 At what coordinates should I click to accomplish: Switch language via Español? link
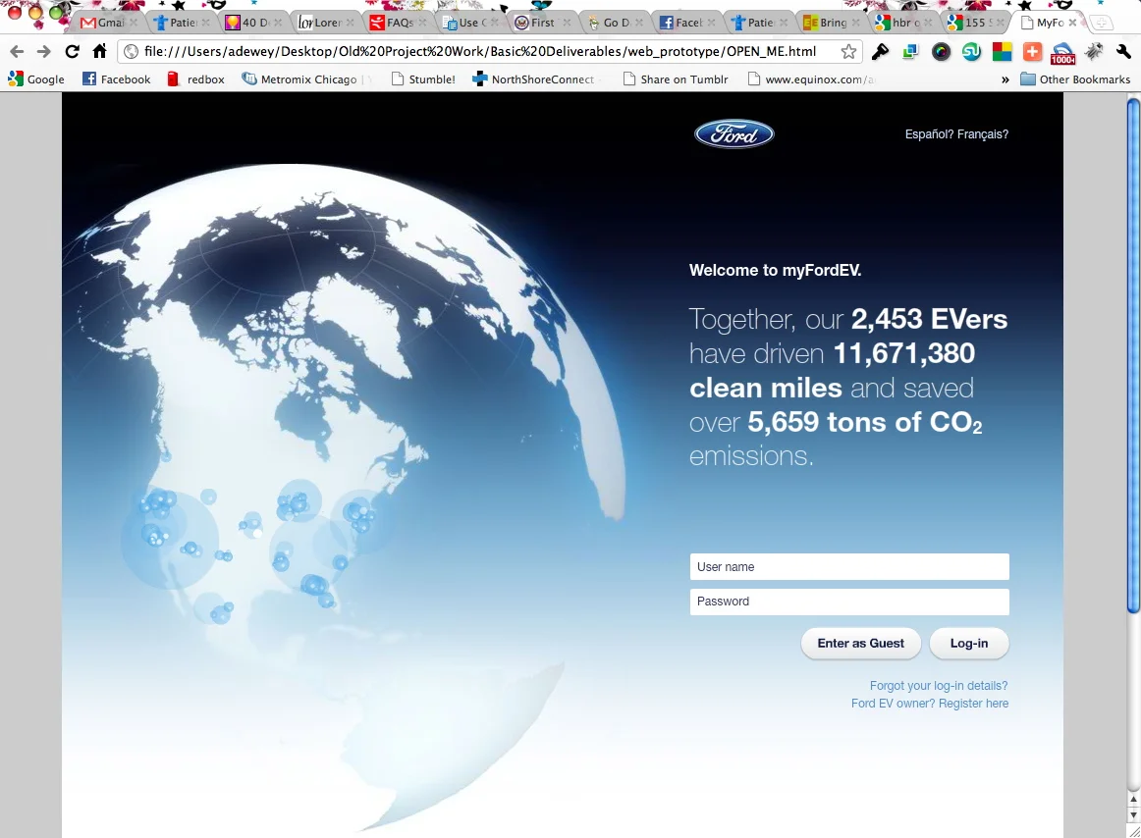[929, 133]
